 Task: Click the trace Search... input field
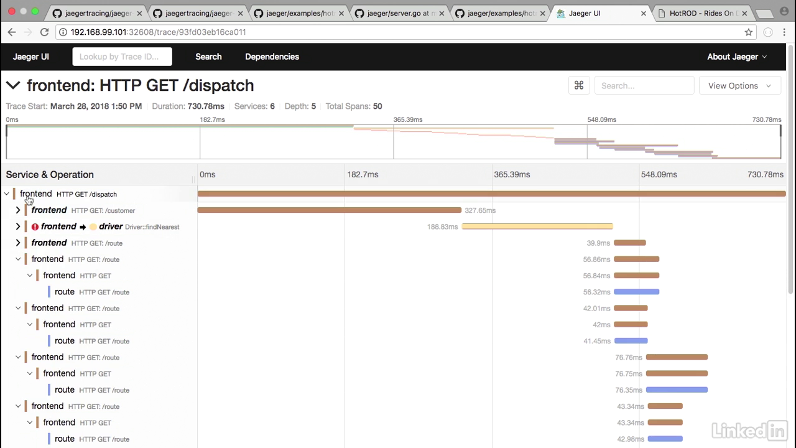tap(644, 85)
